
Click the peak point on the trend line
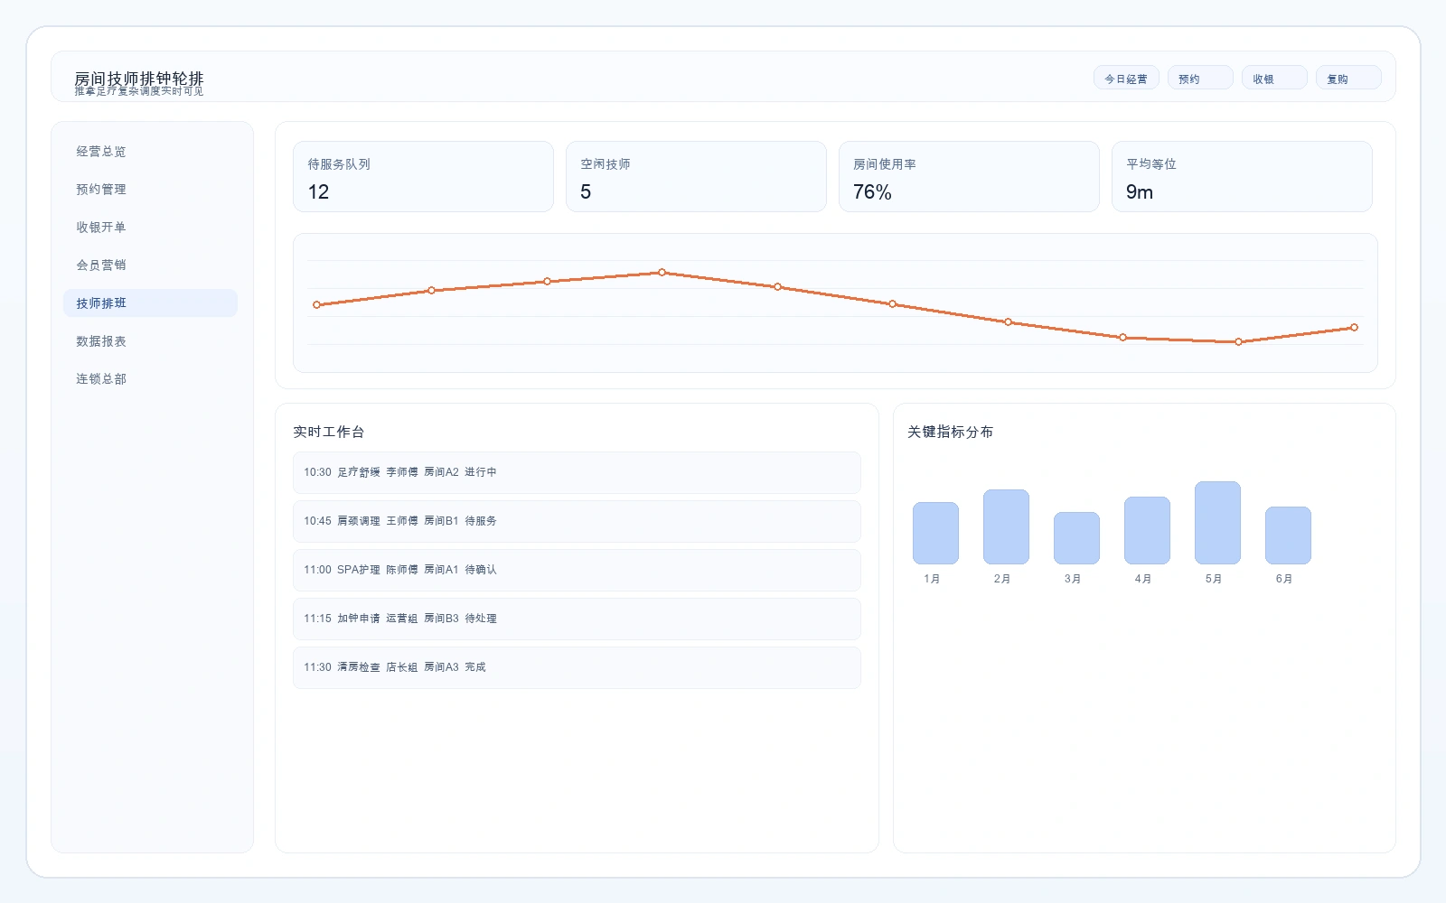tap(663, 271)
